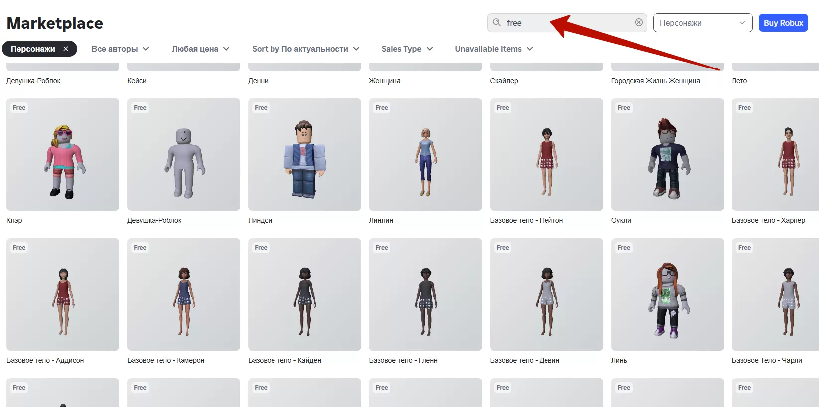Open the Unavailable Items dropdown

[x=494, y=49]
